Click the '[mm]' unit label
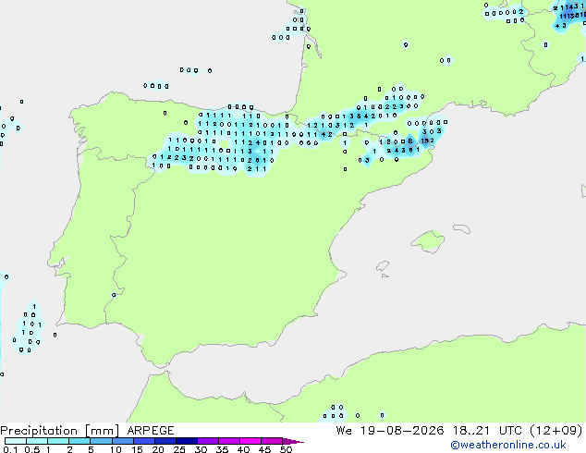586x453 pixels. [x=102, y=431]
